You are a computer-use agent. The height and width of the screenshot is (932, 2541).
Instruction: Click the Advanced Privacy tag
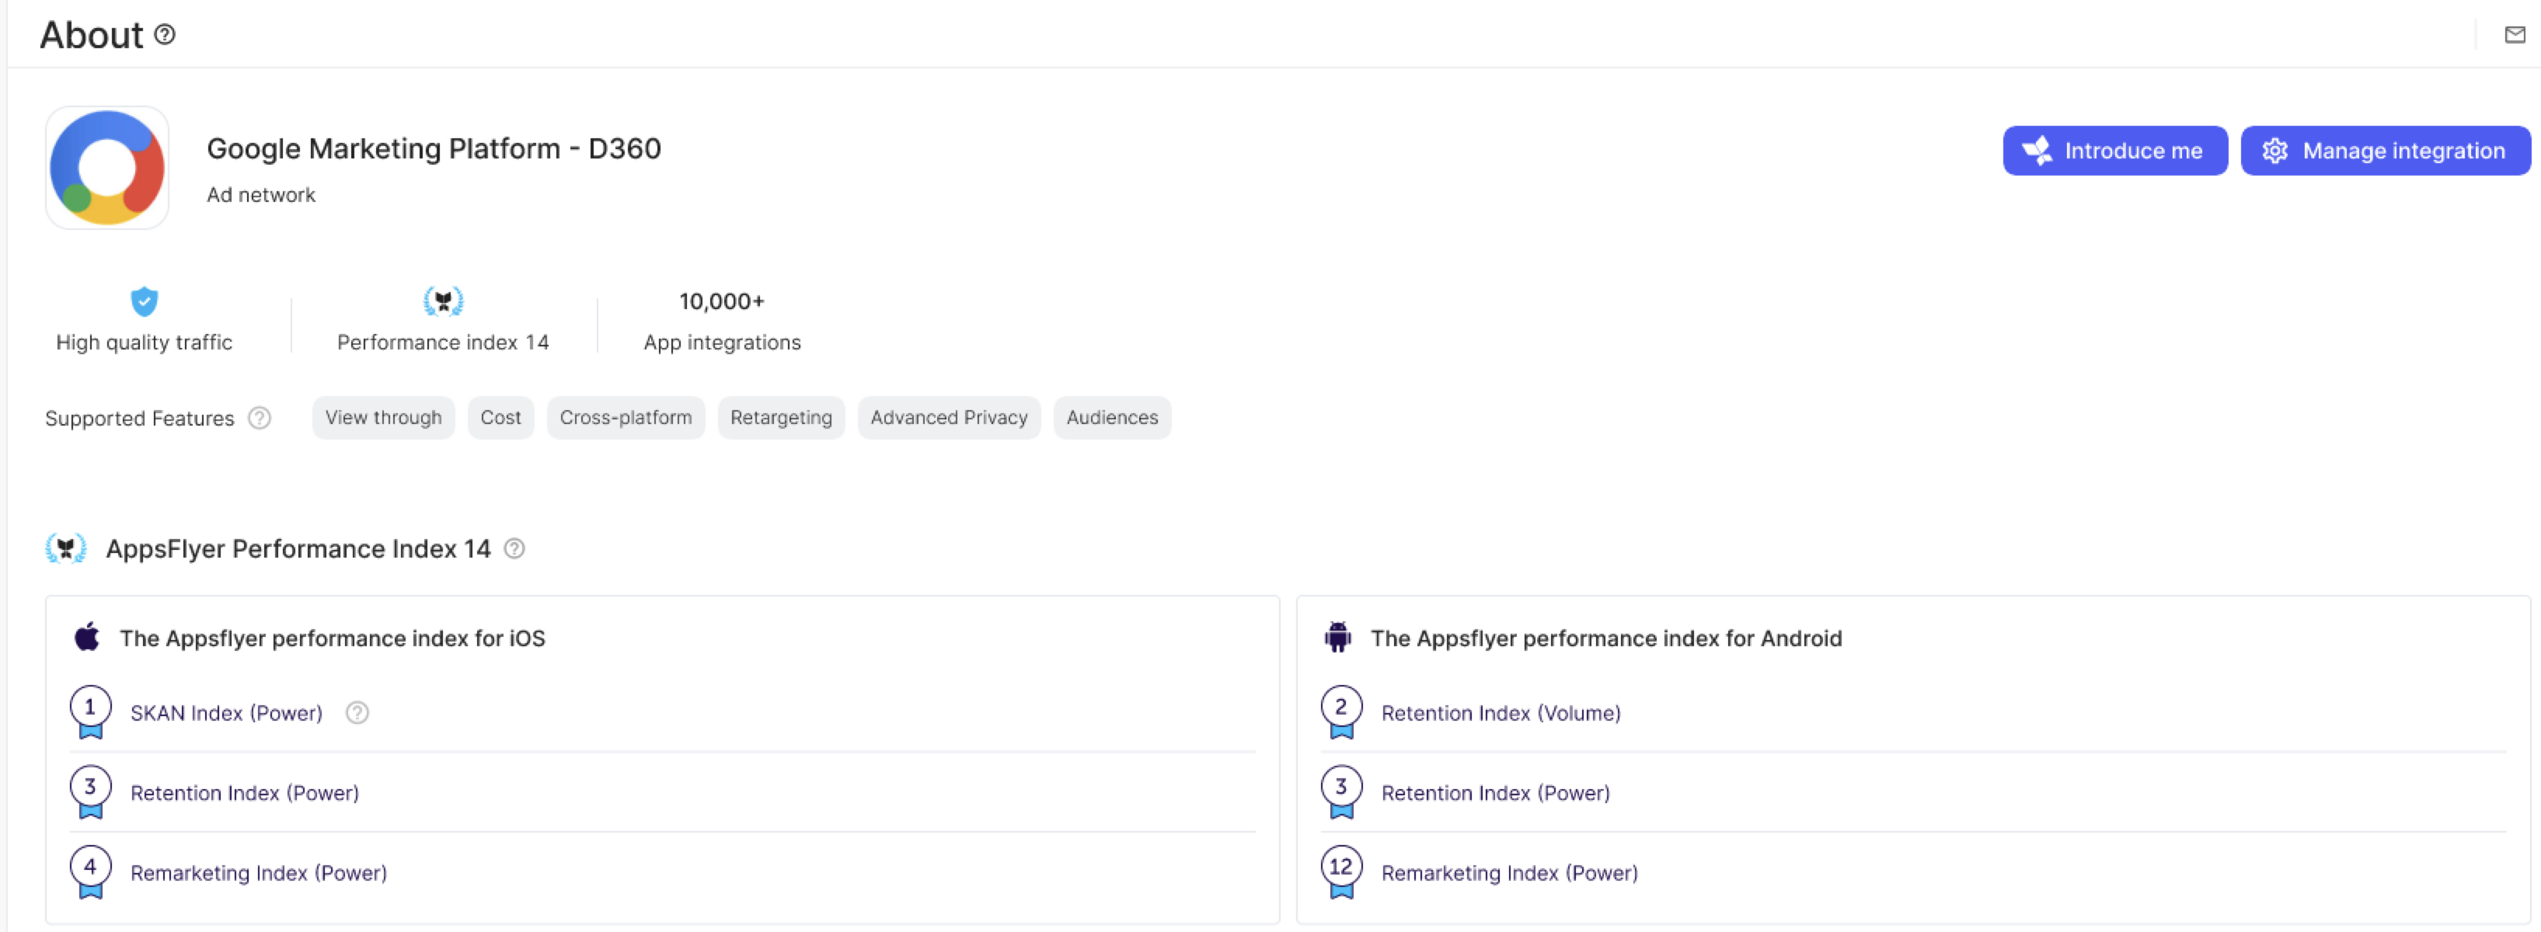point(949,418)
